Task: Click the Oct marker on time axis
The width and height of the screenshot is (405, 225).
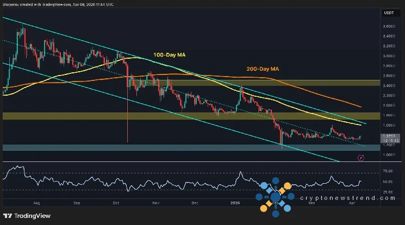Action: pyautogui.click(x=115, y=203)
